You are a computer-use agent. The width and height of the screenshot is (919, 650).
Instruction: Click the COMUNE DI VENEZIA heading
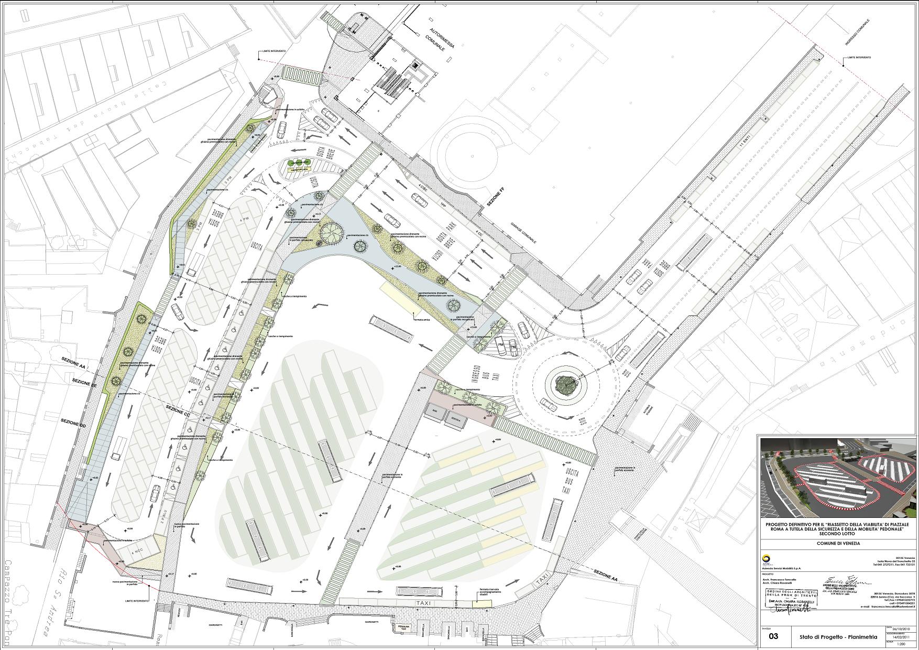(x=837, y=544)
